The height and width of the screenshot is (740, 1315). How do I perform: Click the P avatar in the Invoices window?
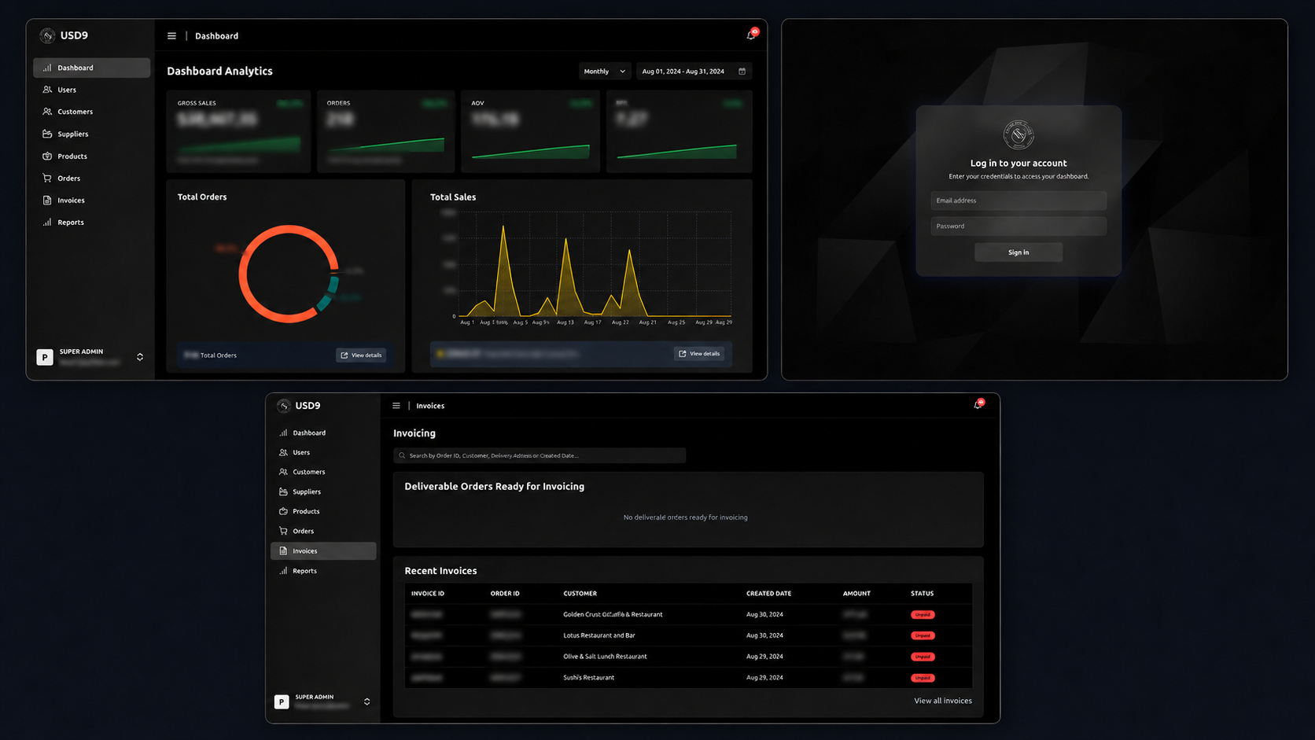pyautogui.click(x=282, y=701)
